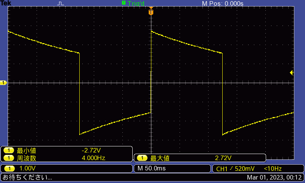This screenshot has height=183, width=305.
Task: Click the <10Hz trigger frequency readout
Action: 273,169
